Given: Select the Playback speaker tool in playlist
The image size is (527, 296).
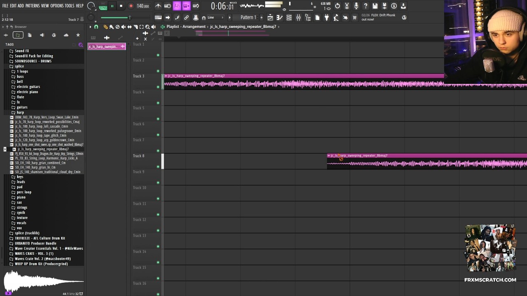Looking at the screenshot, I should coord(153,27).
